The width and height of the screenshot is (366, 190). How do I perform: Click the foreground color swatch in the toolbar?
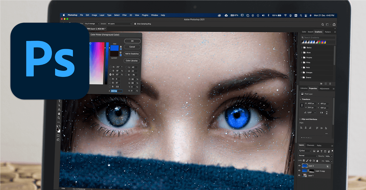pyautogui.click(x=58, y=129)
